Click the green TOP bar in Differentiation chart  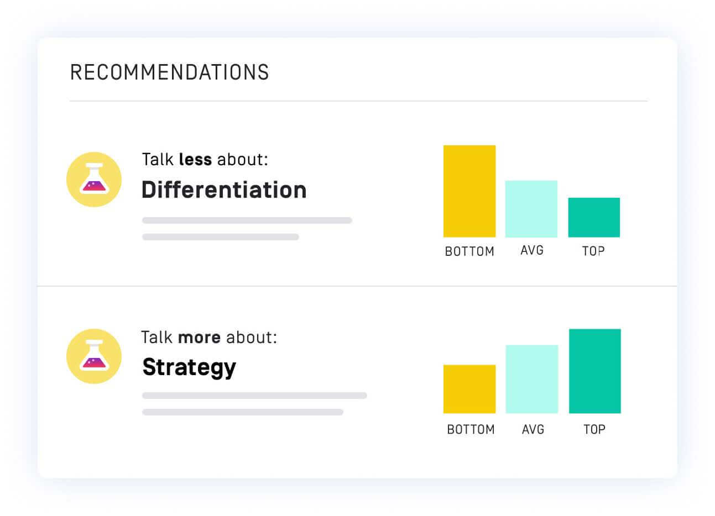[x=594, y=217]
